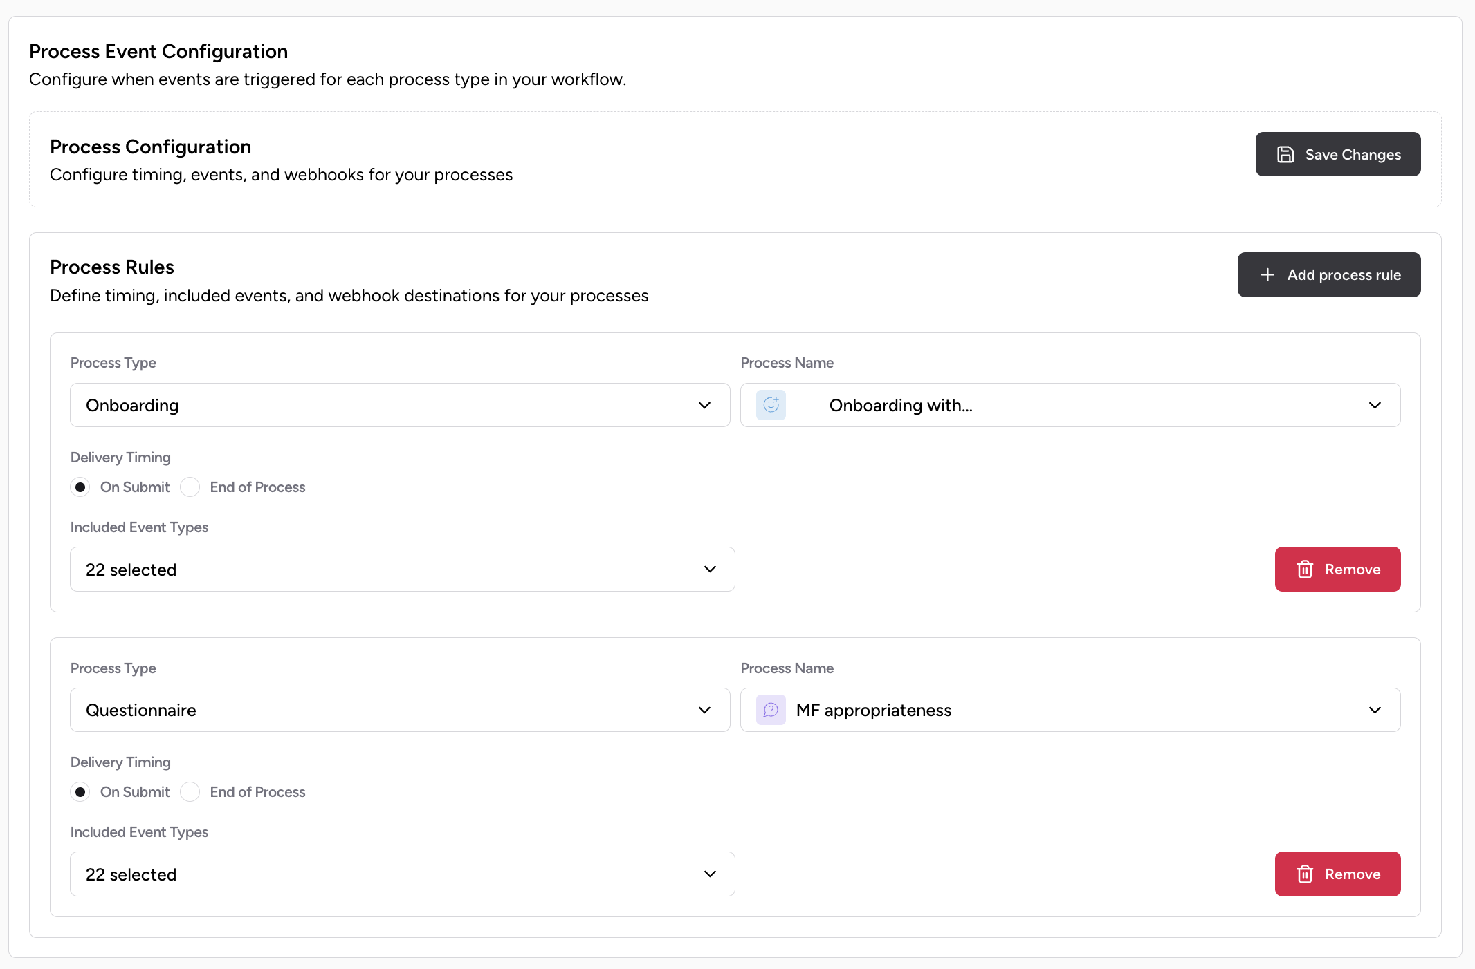Image resolution: width=1475 pixels, height=969 pixels.
Task: Click the floppy disk icon in Save Changes
Action: 1285,155
